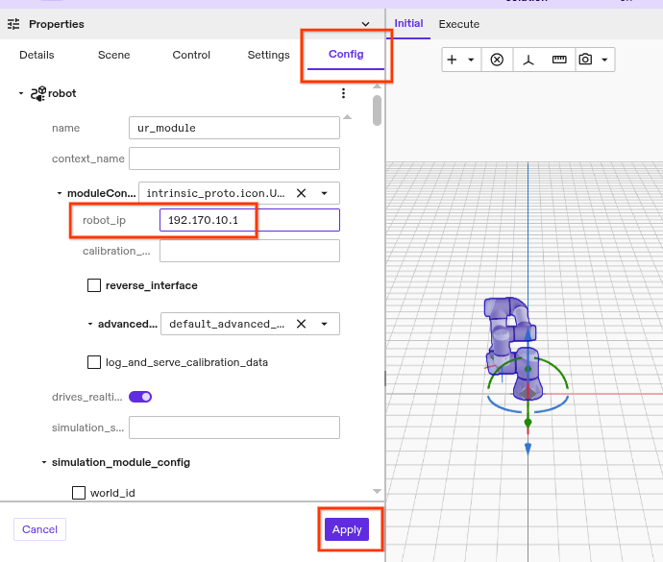This screenshot has height=562, width=663.
Task: Click the Apply button
Action: click(x=347, y=529)
